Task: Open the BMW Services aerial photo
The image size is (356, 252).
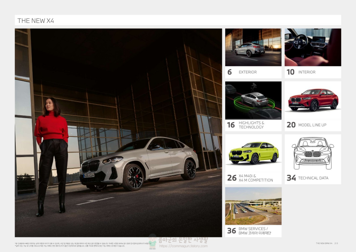Action: (x=253, y=206)
